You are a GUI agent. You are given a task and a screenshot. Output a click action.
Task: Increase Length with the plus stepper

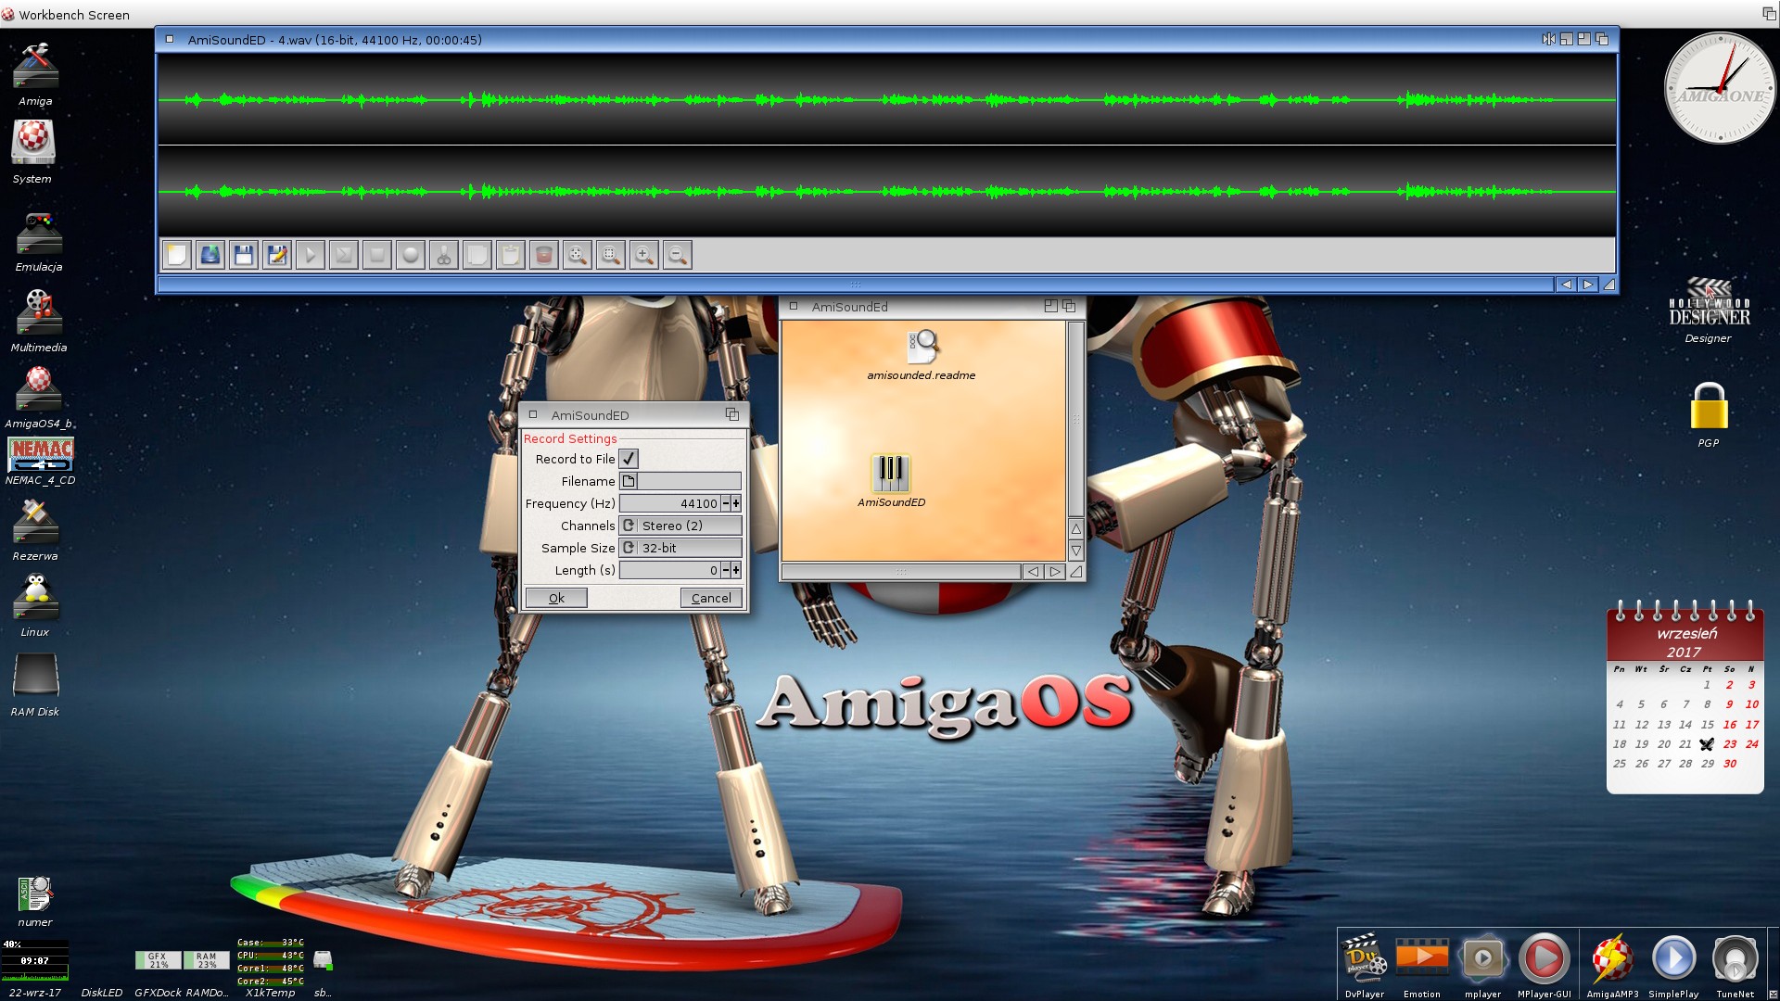(736, 570)
